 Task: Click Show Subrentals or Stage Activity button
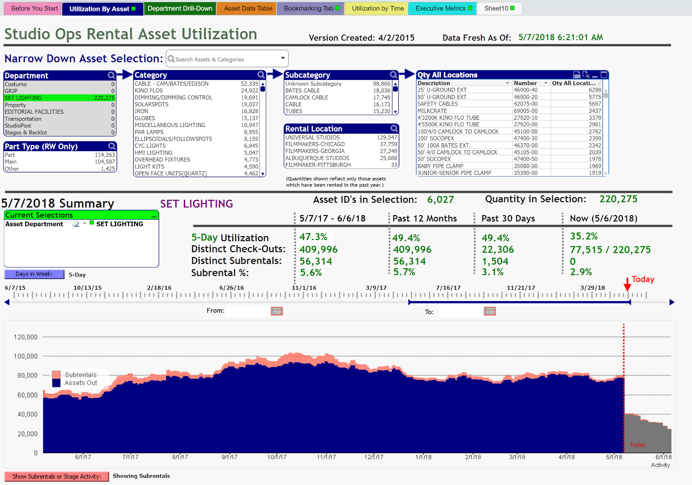point(57,476)
